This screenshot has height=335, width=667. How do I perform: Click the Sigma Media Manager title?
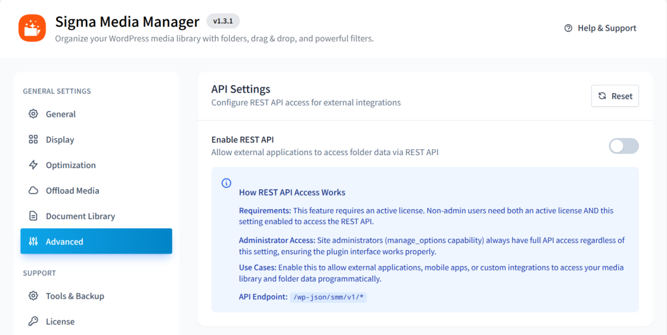pos(127,22)
